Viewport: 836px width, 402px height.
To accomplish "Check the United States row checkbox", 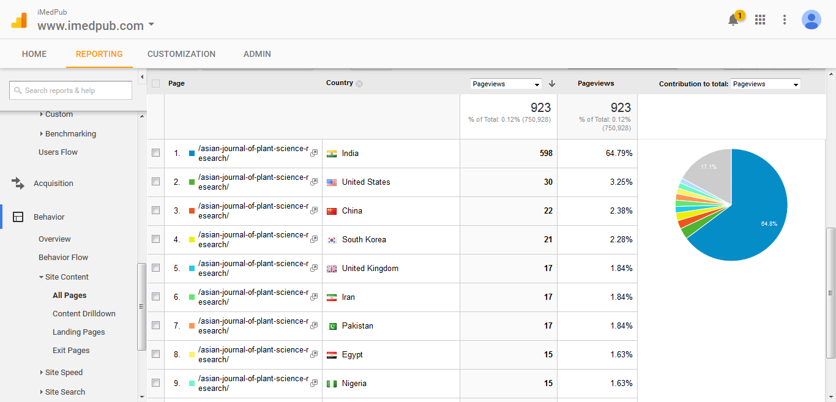I will (x=155, y=182).
